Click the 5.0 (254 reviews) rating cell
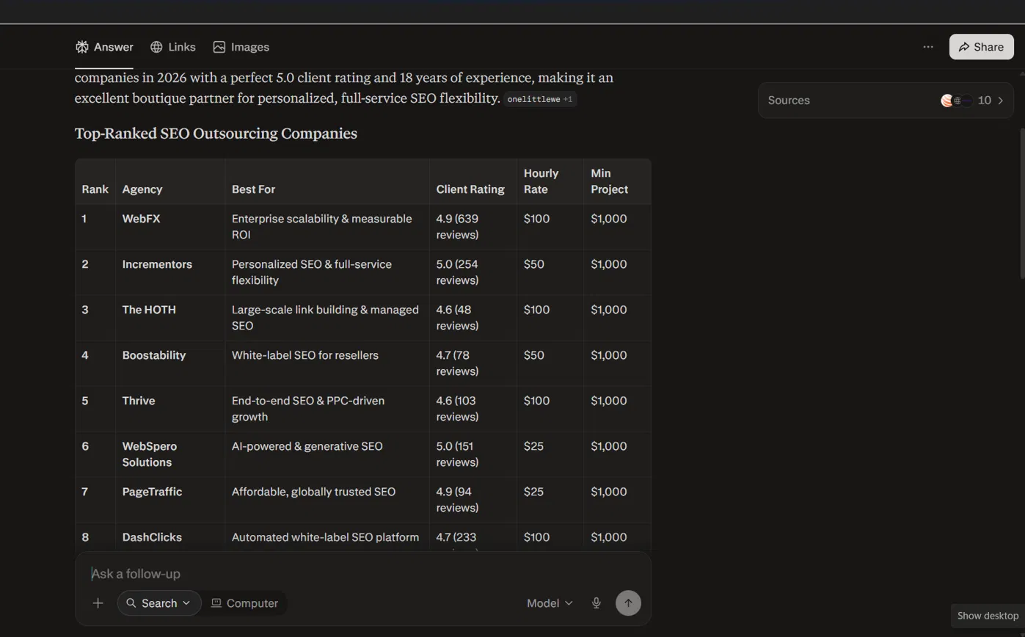1025x637 pixels. coord(473,272)
